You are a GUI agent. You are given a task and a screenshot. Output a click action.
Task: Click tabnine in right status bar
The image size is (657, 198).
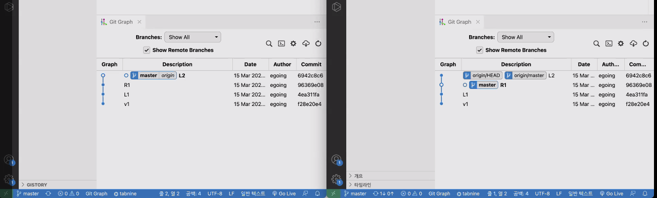468,193
